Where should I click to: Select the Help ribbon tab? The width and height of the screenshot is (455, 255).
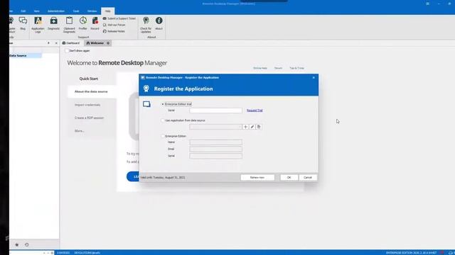tap(107, 11)
